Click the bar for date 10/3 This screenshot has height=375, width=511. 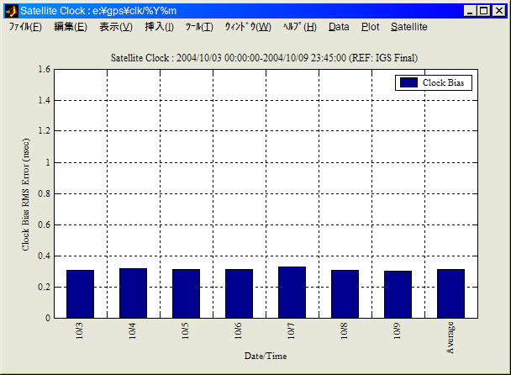click(80, 293)
